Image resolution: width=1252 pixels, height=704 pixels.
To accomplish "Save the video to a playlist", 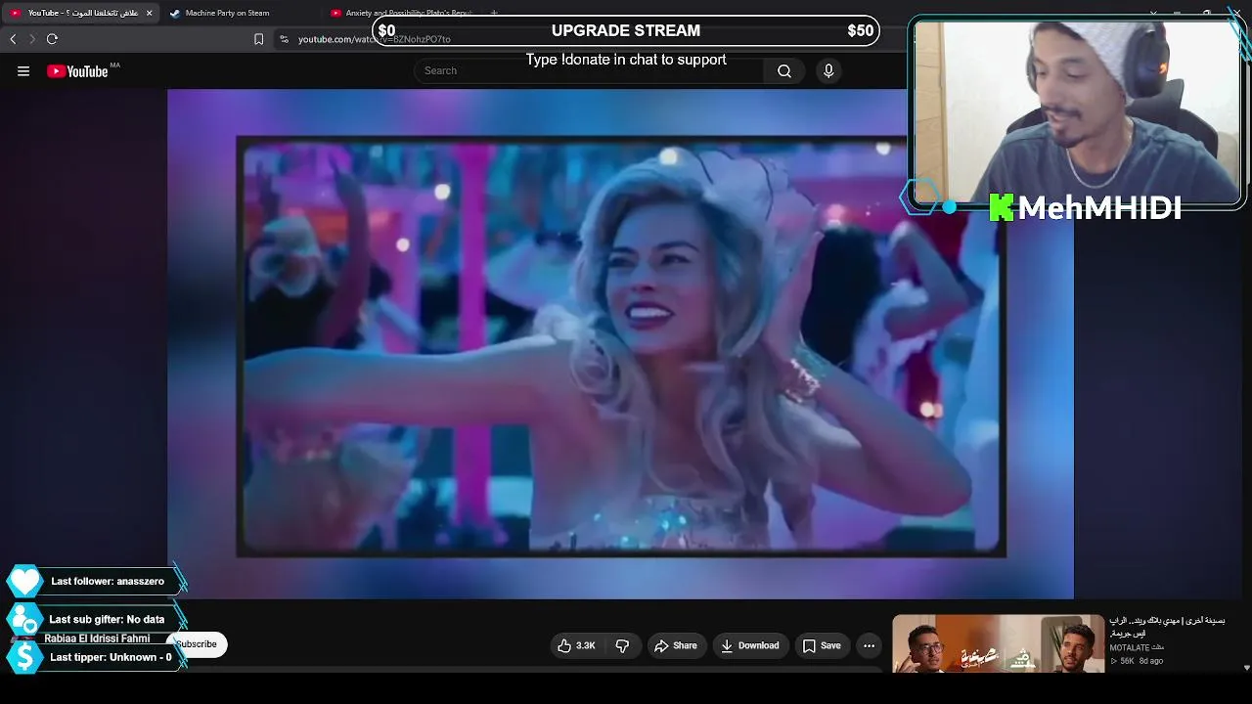I will 822,645.
